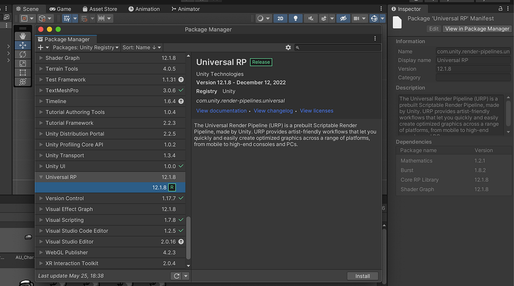Click the Package Manager search field

coord(338,47)
